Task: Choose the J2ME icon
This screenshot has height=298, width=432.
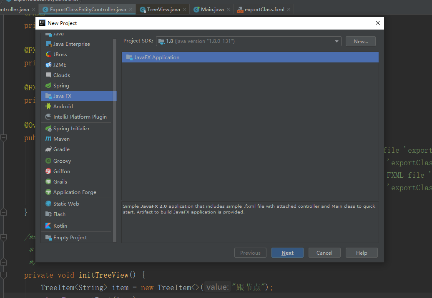Action: pyautogui.click(x=48, y=65)
